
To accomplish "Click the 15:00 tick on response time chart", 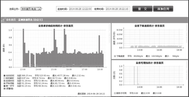I will 54,69.
